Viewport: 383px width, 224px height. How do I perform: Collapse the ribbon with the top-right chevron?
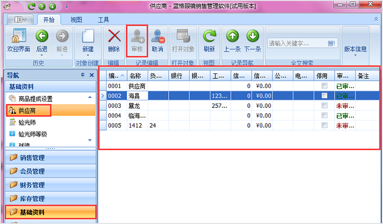(376, 19)
